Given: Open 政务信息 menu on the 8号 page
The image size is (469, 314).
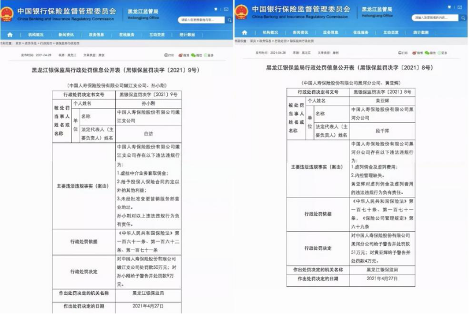Looking at the screenshot, I should 331,32.
